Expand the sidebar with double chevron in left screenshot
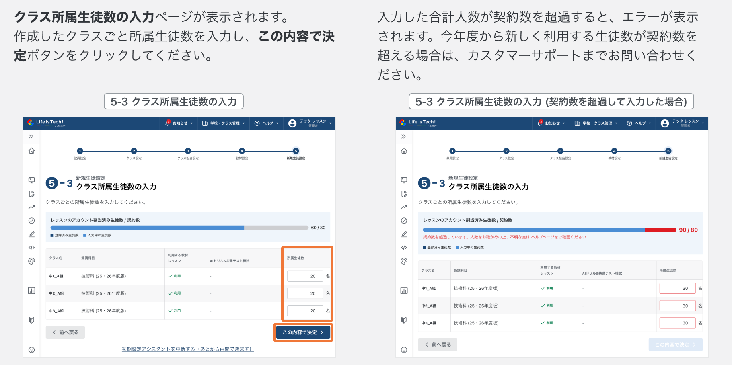 click(31, 137)
